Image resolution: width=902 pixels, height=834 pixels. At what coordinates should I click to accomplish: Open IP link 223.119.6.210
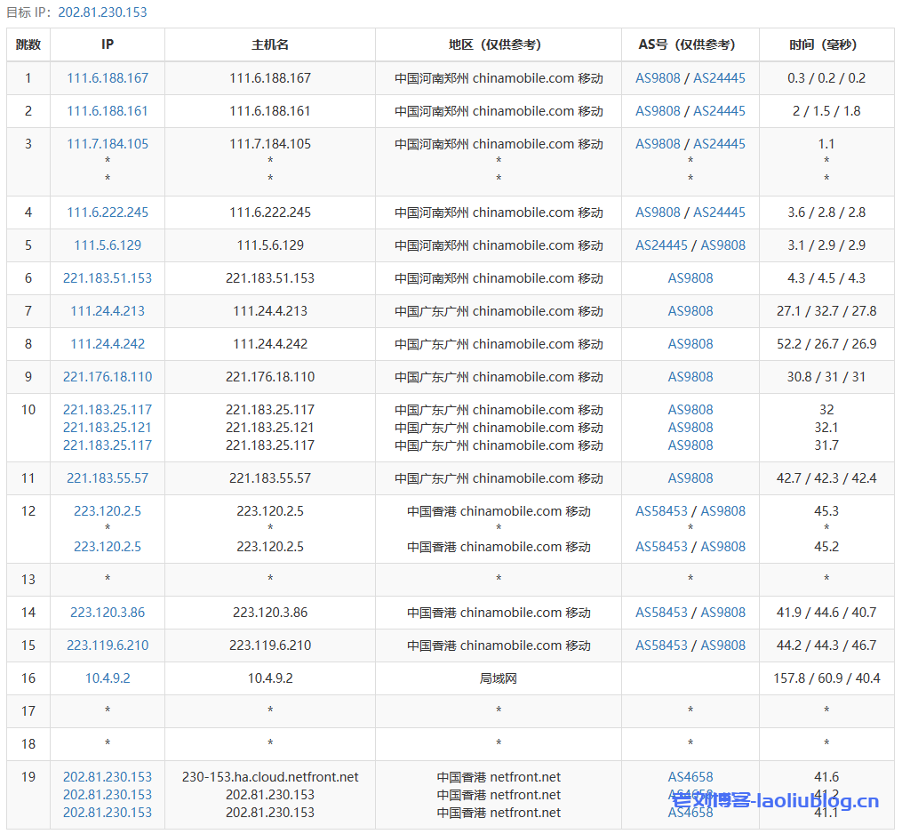click(108, 646)
